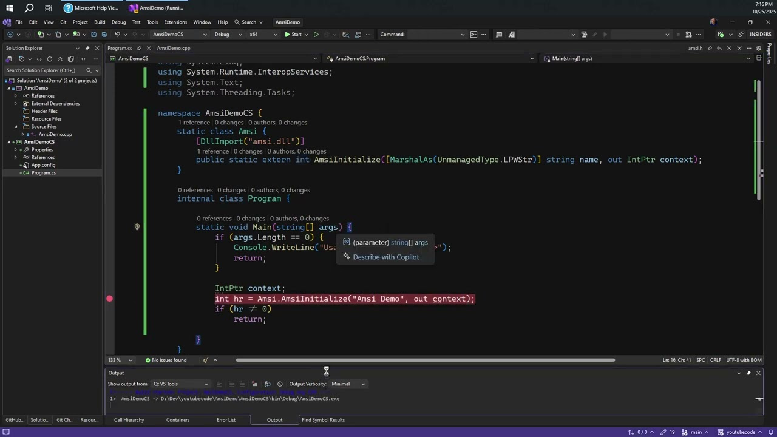Click the code cleanup broom icon
The width and height of the screenshot is (777, 437).
[x=205, y=360]
